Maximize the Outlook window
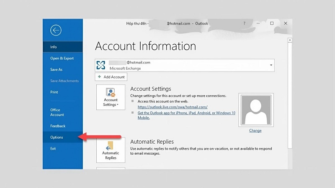Viewport: 335px width, 188px height. point(272,23)
